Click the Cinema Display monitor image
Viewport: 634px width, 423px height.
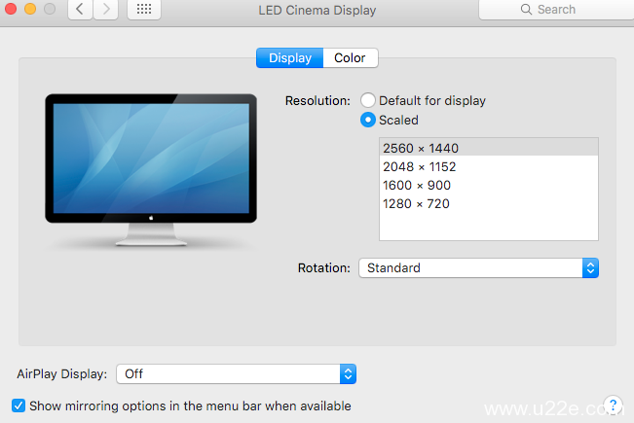pyautogui.click(x=151, y=170)
